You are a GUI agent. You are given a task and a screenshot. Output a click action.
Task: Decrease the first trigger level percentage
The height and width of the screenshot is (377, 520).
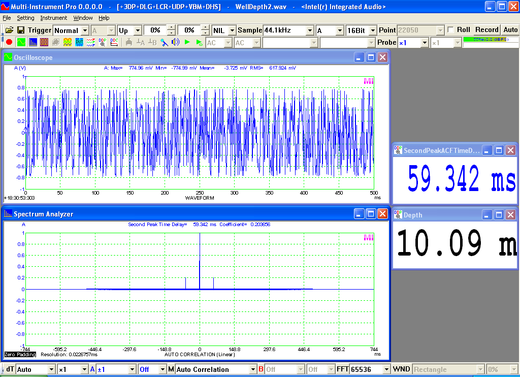pyautogui.click(x=171, y=33)
